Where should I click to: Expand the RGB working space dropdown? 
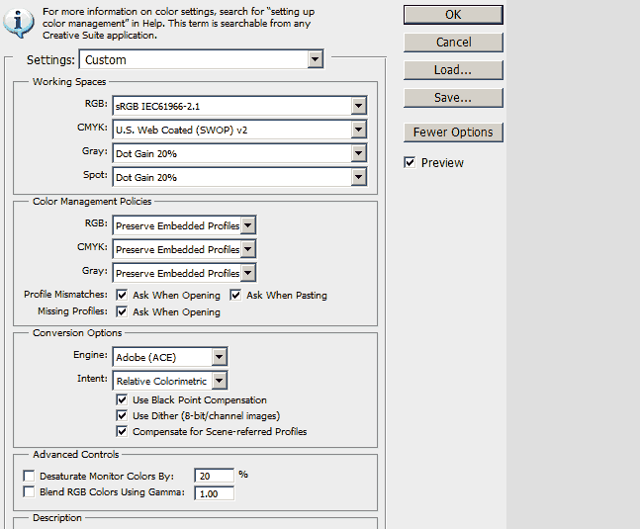(x=358, y=106)
